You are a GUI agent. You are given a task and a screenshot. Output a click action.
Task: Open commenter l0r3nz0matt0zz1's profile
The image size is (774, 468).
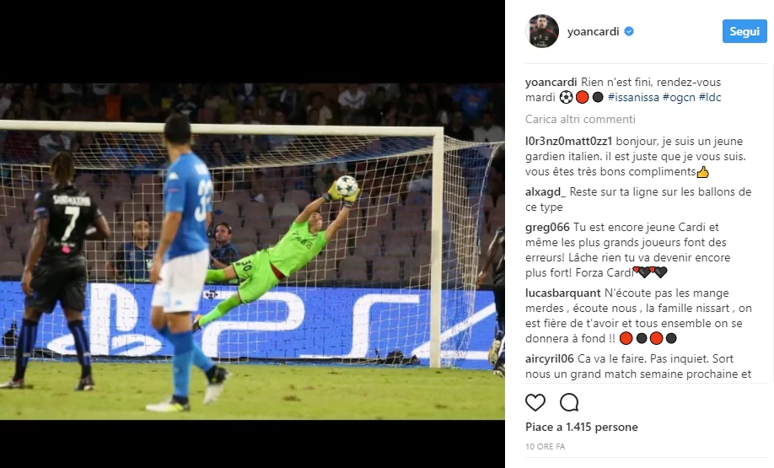[x=568, y=141]
